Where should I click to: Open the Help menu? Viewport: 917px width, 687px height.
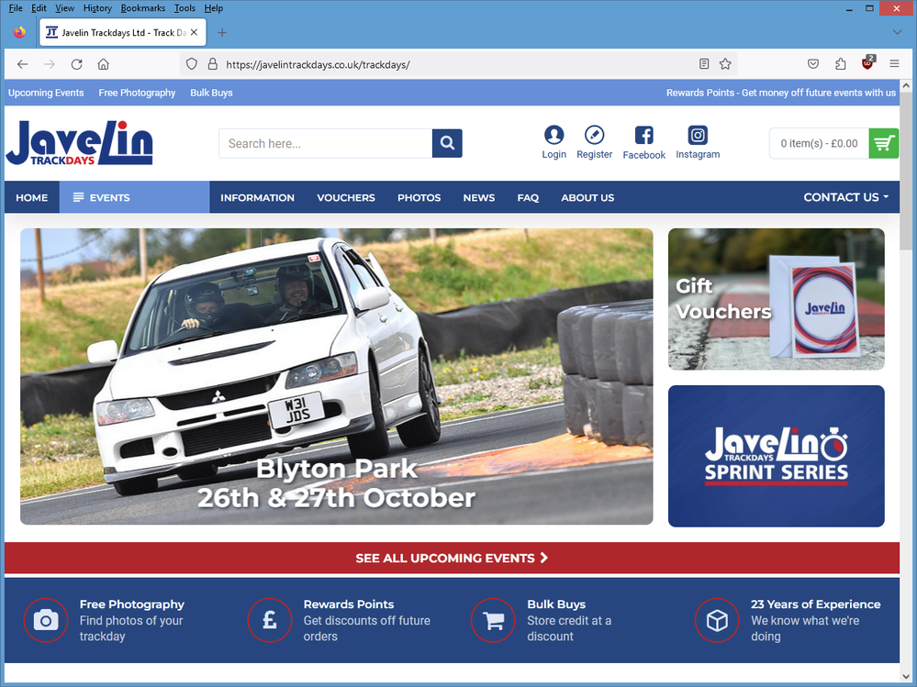coord(214,8)
